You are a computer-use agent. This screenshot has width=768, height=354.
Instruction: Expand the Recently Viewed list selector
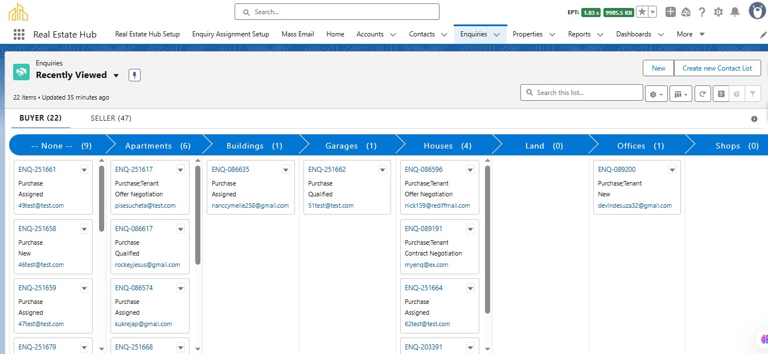(116, 75)
